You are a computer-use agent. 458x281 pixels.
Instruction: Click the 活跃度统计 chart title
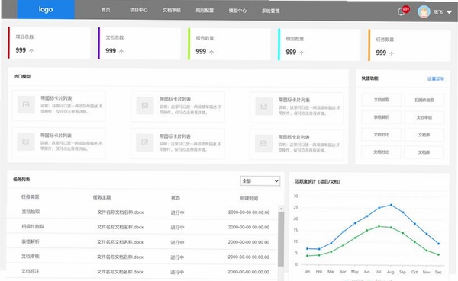[x=318, y=181]
